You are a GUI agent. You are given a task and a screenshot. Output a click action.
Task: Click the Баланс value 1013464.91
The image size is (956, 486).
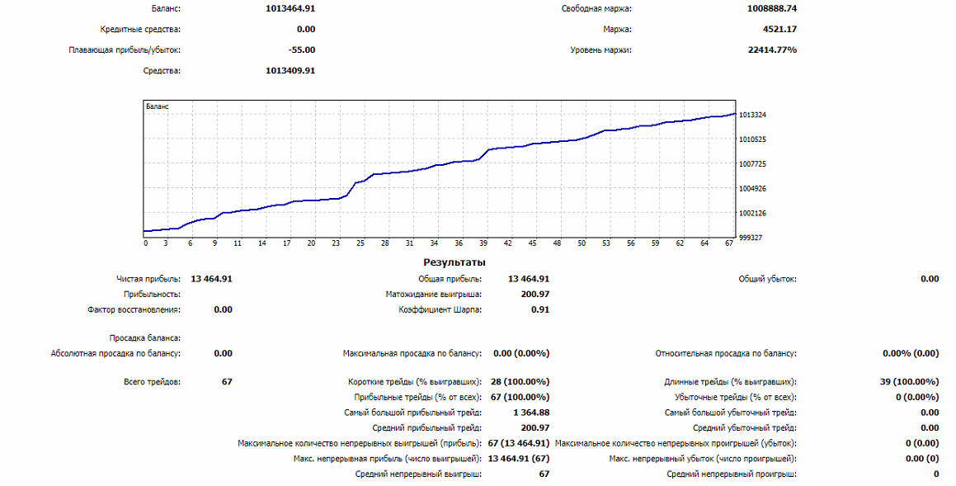pyautogui.click(x=290, y=8)
